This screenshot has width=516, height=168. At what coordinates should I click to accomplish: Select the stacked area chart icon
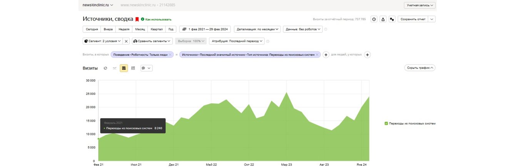[124, 68]
